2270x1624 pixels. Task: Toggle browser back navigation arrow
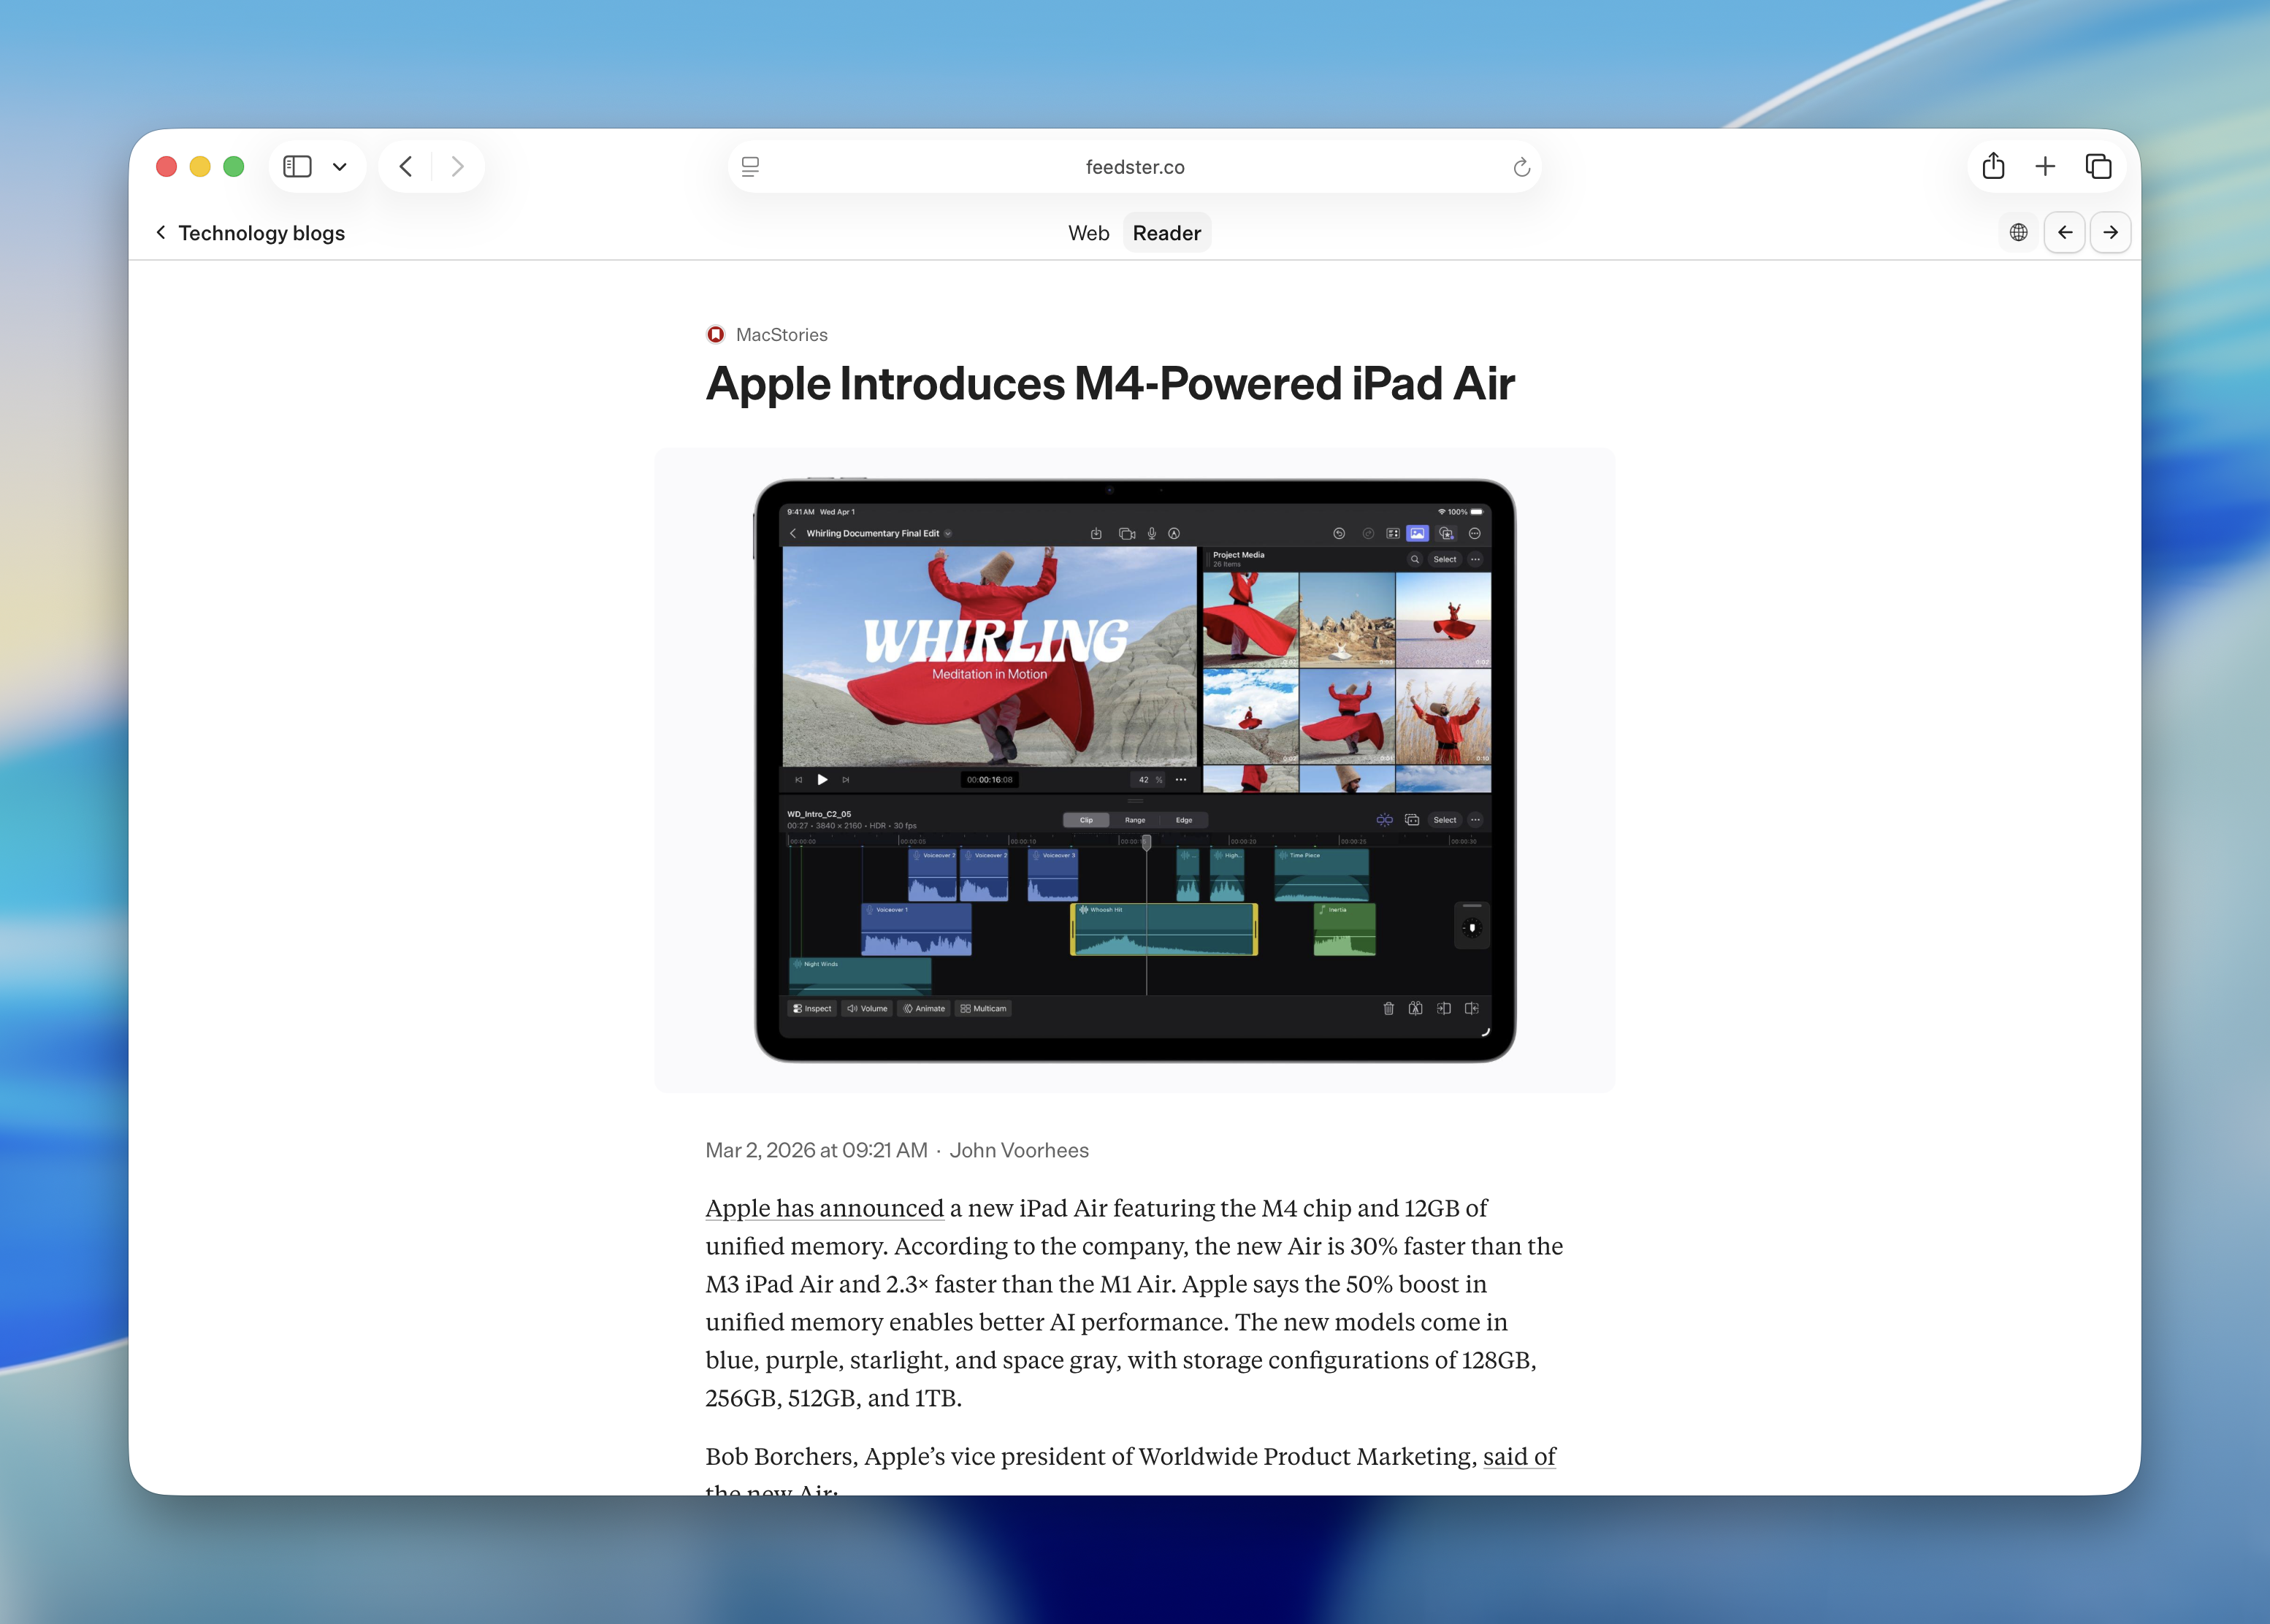pos(405,166)
